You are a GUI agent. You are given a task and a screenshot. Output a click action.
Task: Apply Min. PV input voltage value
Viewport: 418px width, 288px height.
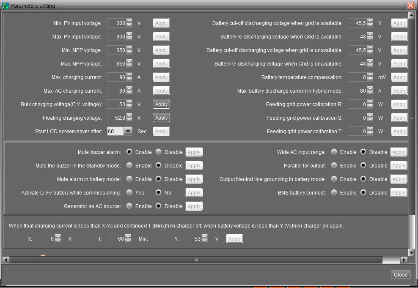pos(161,23)
